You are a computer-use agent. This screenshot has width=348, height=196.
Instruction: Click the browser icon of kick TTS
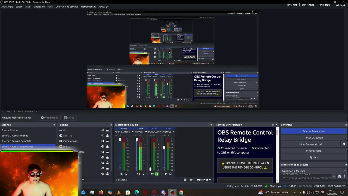tap(61, 136)
